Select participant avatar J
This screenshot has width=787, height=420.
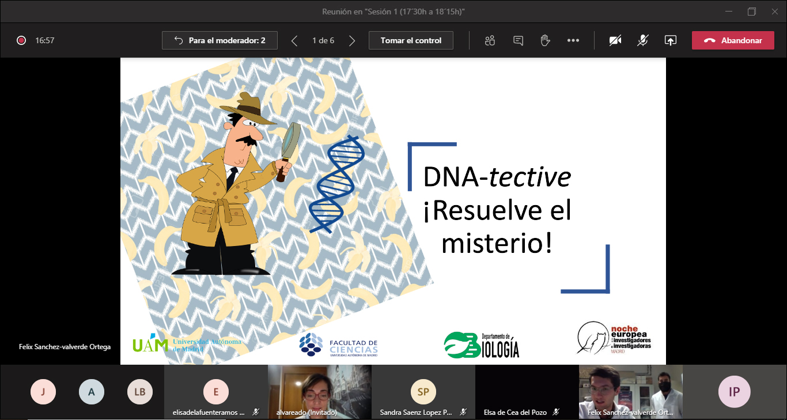[x=43, y=392]
